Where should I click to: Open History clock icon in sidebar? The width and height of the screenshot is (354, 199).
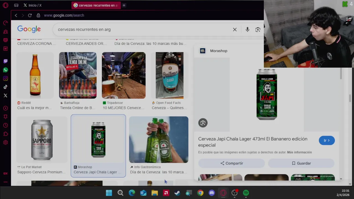coord(5,125)
